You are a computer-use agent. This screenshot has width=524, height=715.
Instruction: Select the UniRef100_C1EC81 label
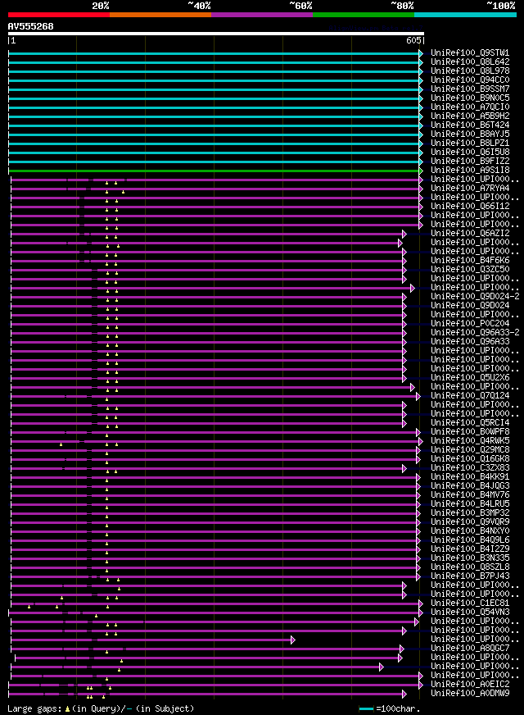pos(470,603)
